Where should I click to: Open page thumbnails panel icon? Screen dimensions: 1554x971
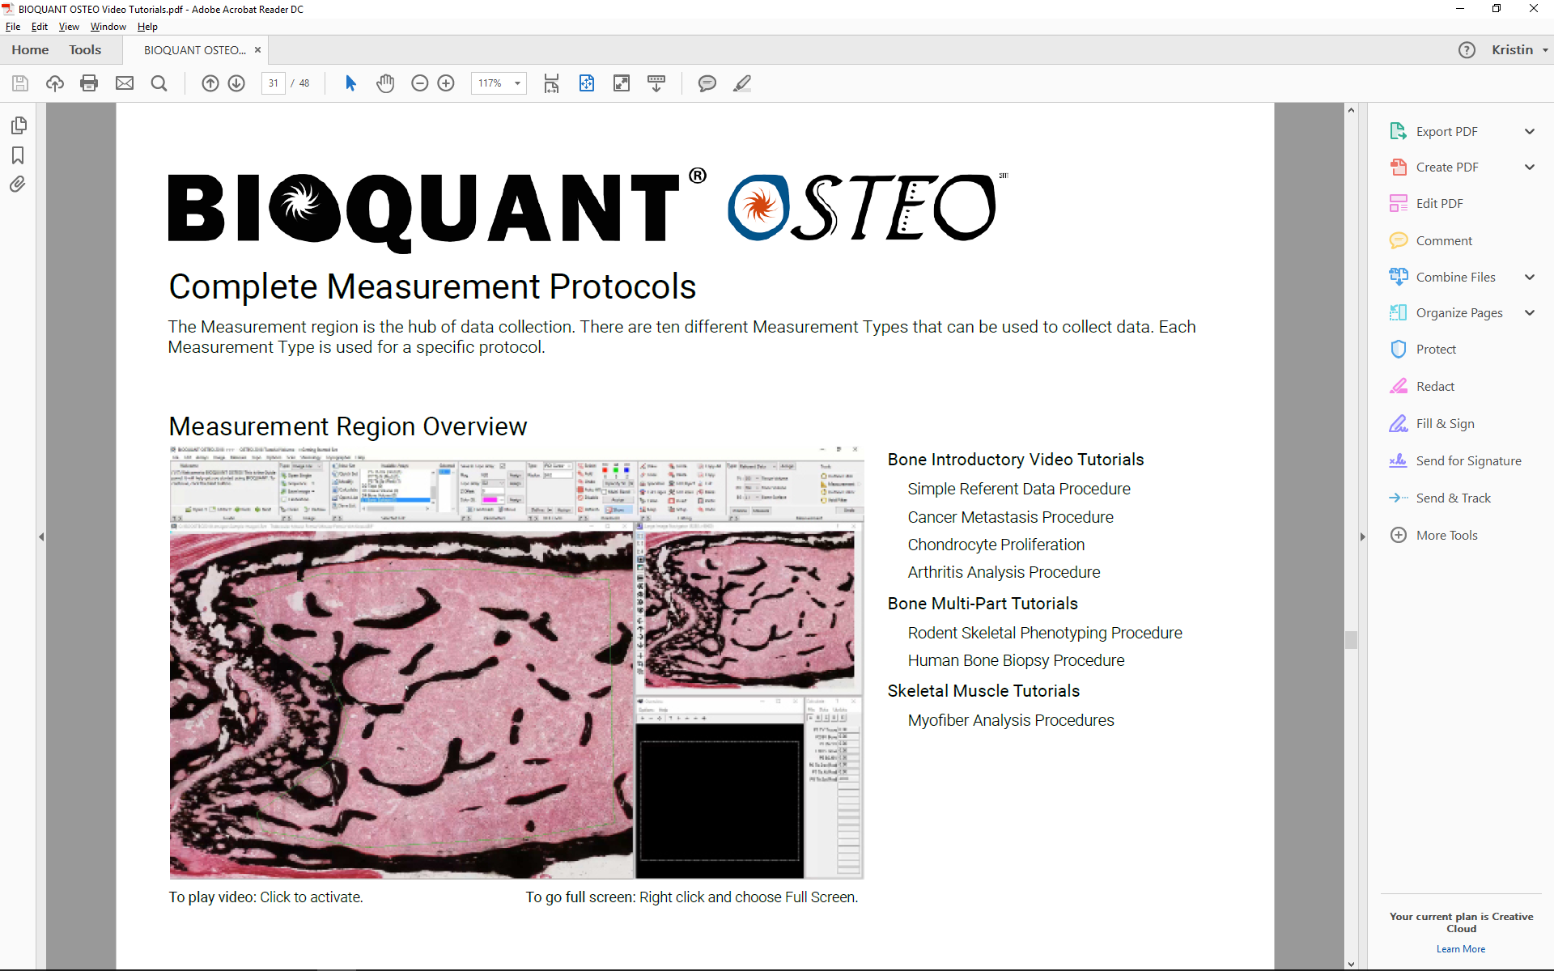(19, 125)
